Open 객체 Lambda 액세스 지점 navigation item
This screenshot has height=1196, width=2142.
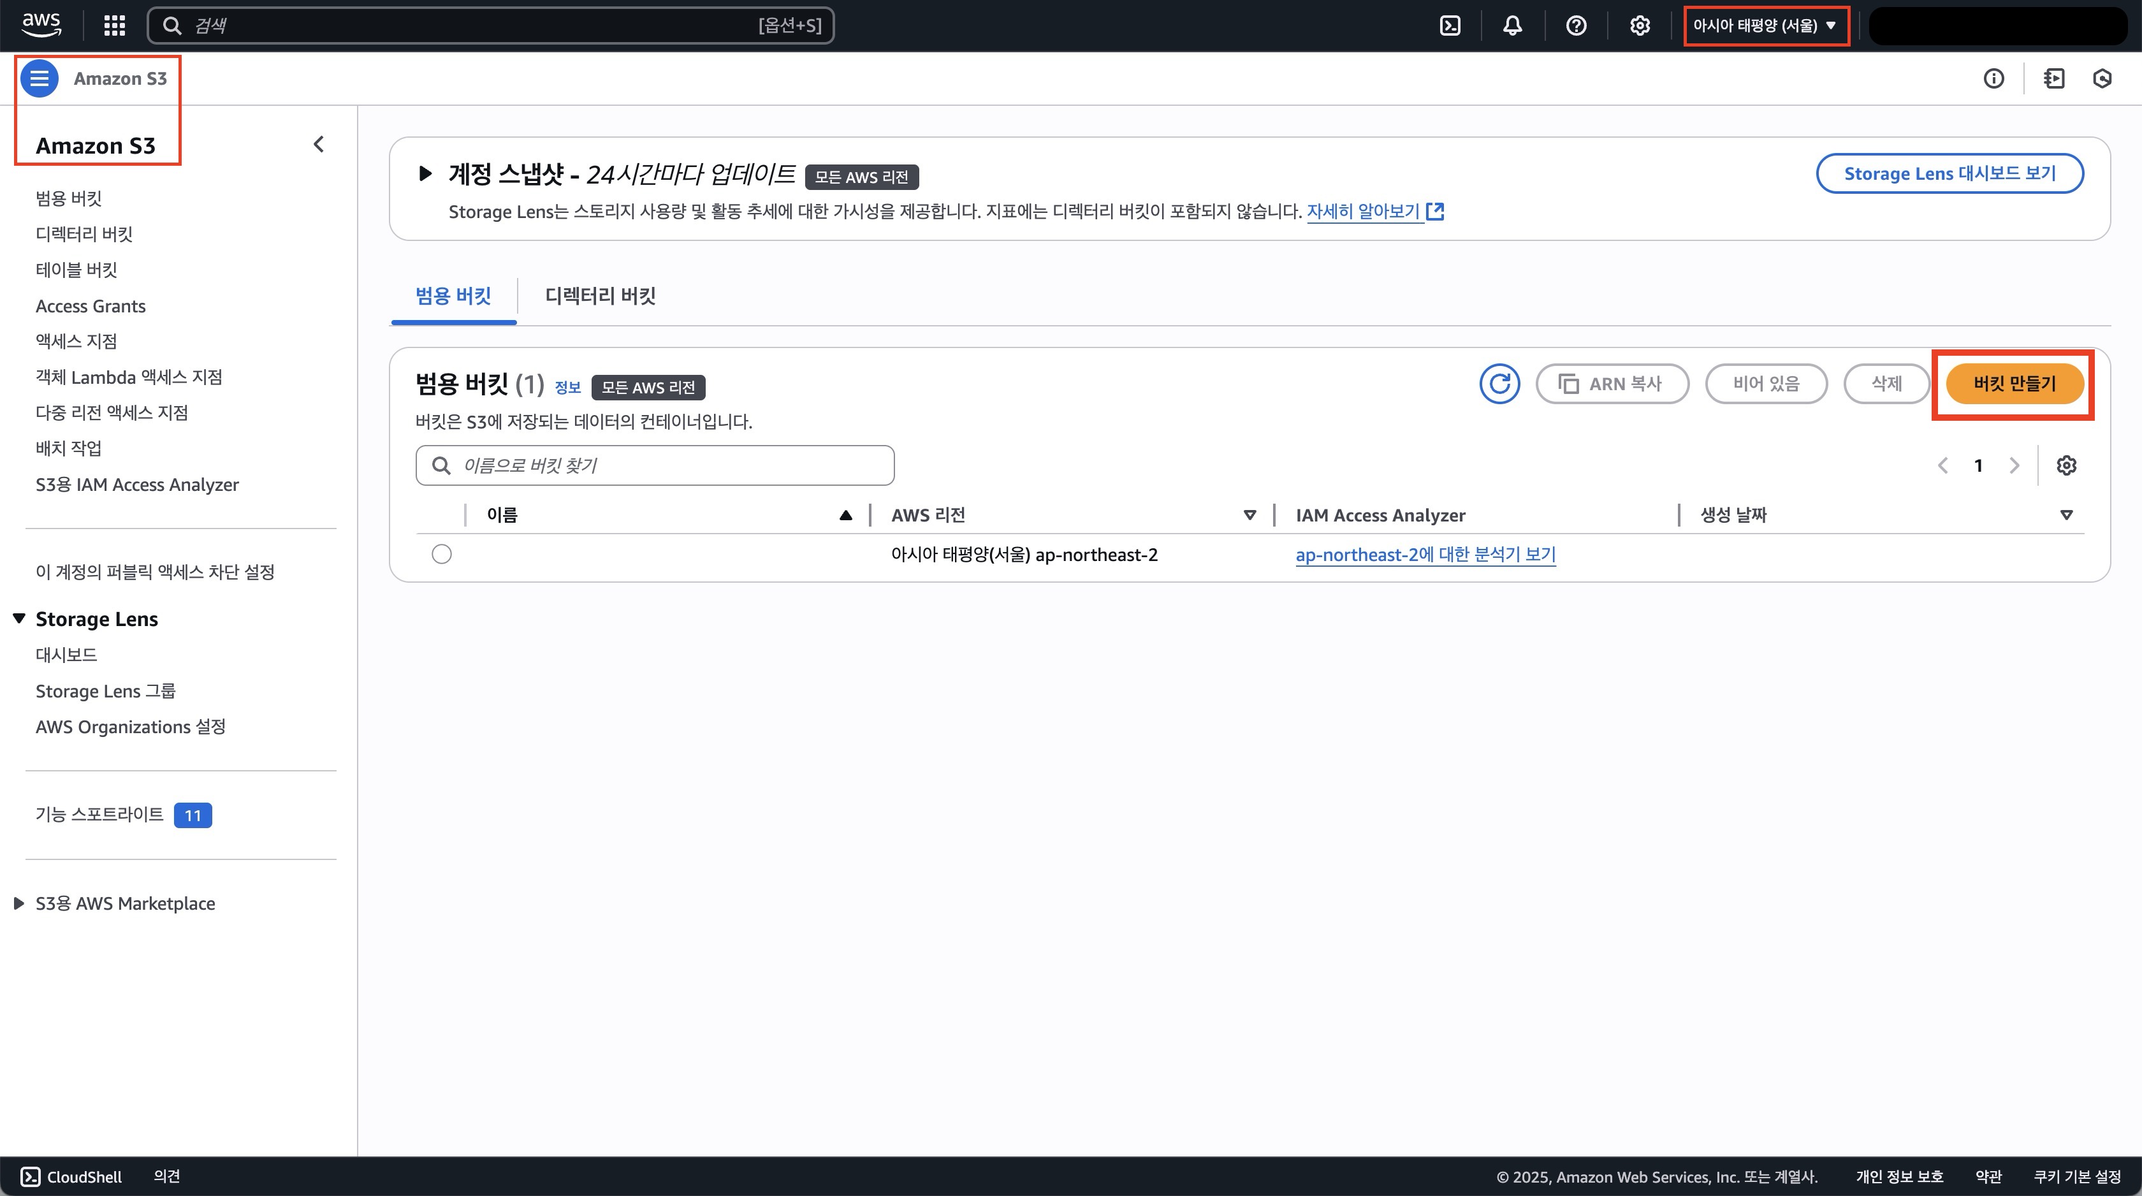click(129, 377)
